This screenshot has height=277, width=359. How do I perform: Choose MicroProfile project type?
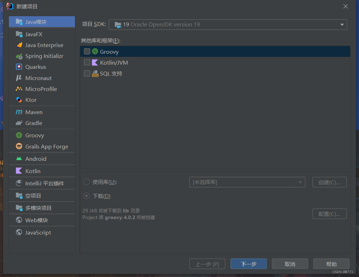click(42, 89)
